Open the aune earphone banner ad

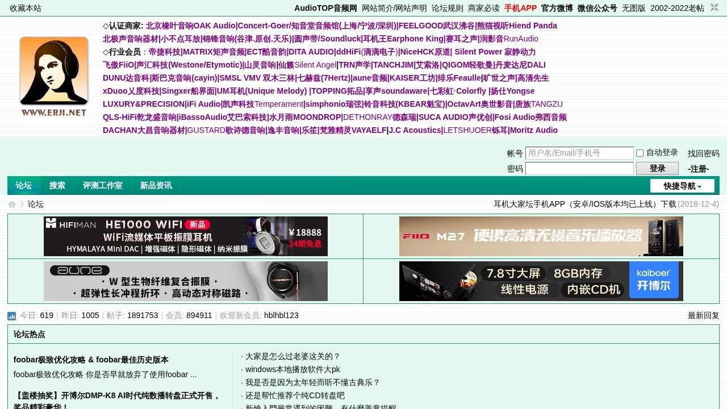coord(186,281)
